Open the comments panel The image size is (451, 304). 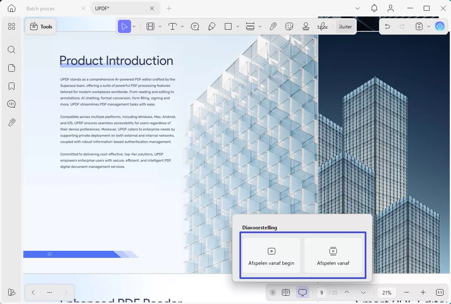[12, 104]
